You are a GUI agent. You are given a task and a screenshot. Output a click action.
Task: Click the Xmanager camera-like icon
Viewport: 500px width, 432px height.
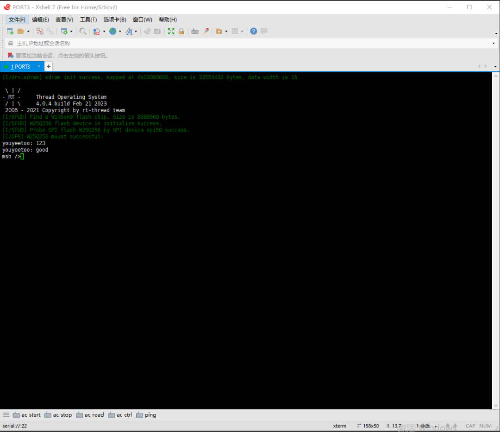click(x=157, y=32)
